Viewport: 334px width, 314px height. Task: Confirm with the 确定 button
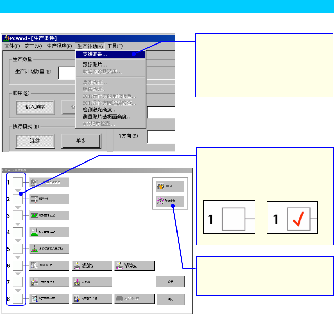coord(171,299)
